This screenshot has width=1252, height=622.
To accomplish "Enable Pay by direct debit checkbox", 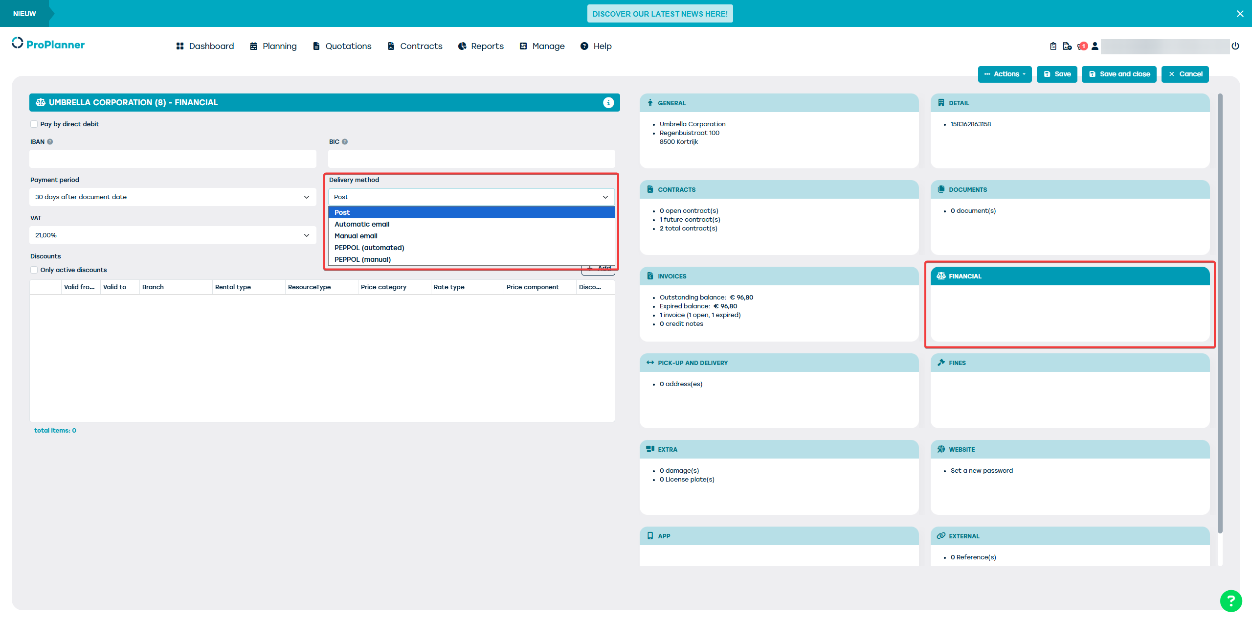I will click(34, 124).
